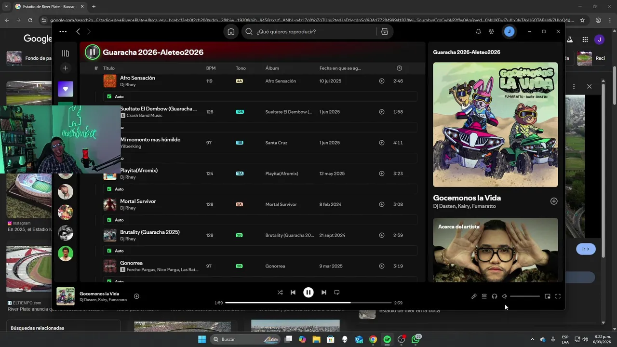Toggle Auto checkbox under Playita(Afromix)

tap(109, 189)
